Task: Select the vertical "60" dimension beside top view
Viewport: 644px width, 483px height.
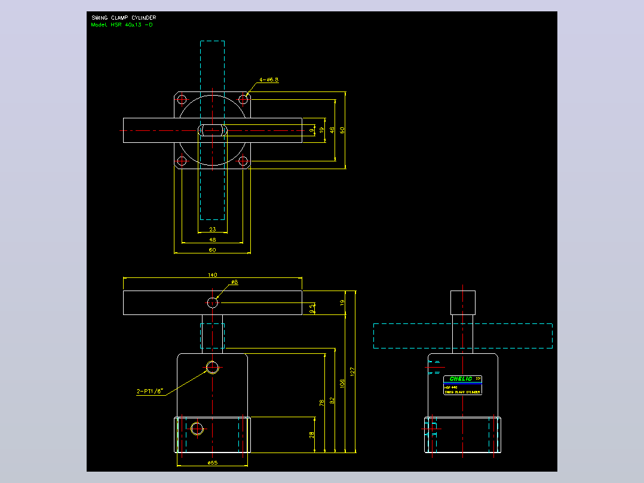Action: [x=342, y=130]
